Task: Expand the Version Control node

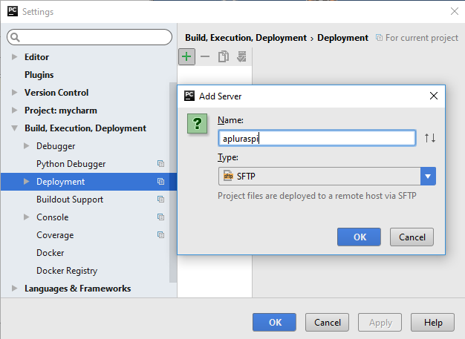Action: (x=14, y=93)
